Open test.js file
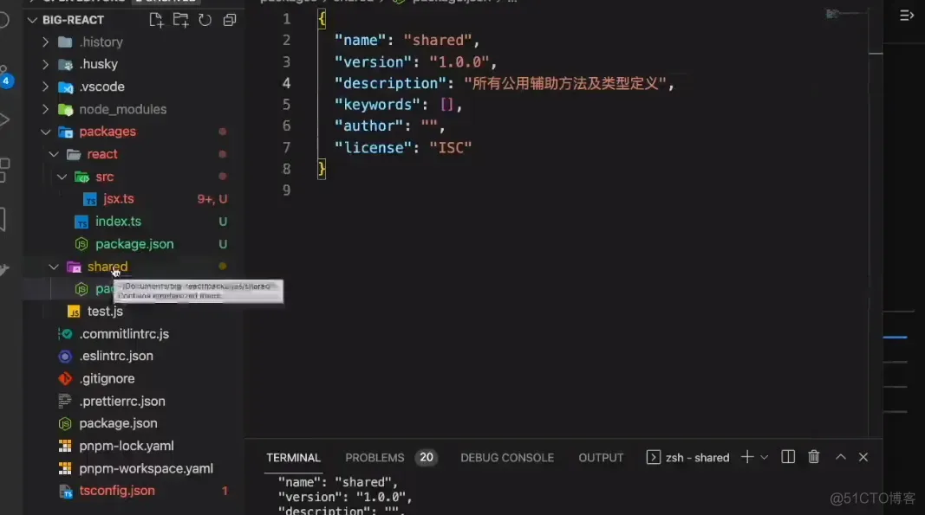 point(105,311)
